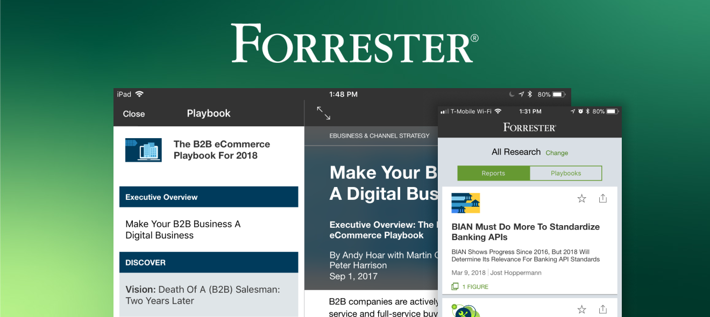Viewport: 710px width, 317px height.
Task: Star the BIAN banking APIs report
Action: (x=581, y=199)
